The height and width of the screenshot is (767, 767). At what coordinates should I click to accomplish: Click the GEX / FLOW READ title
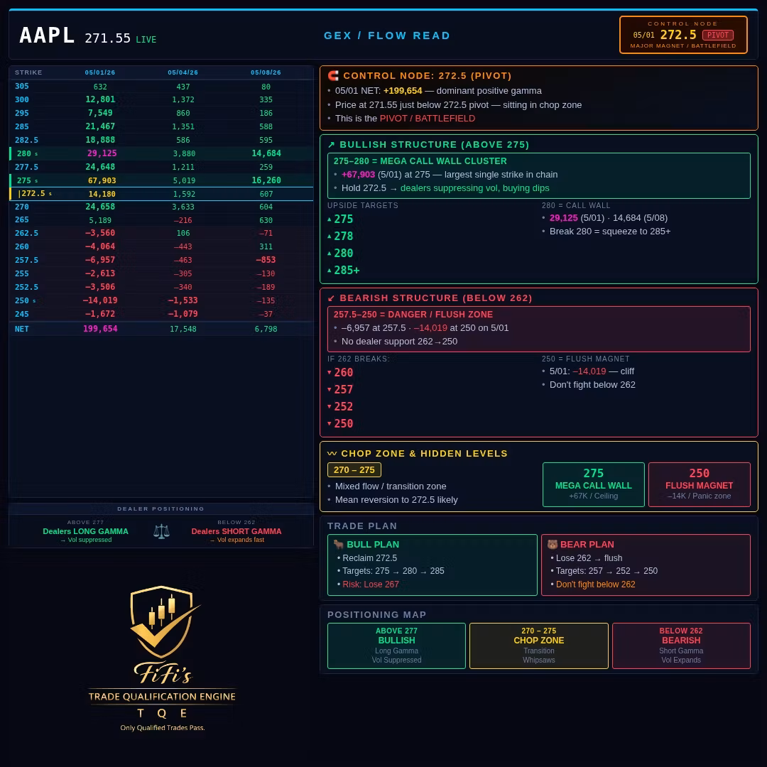tap(387, 36)
